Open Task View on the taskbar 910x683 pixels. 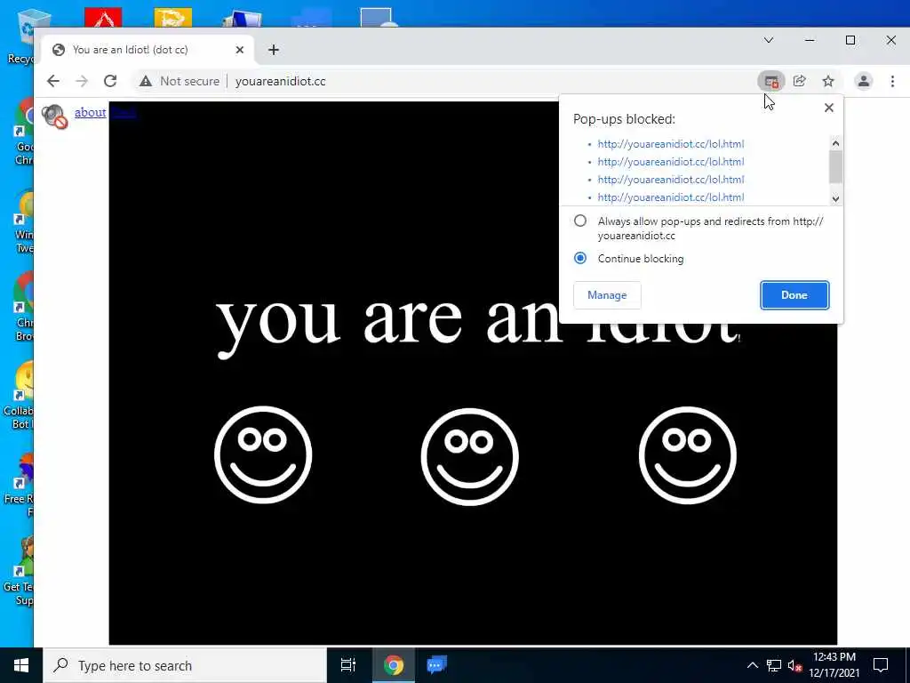[348, 665]
